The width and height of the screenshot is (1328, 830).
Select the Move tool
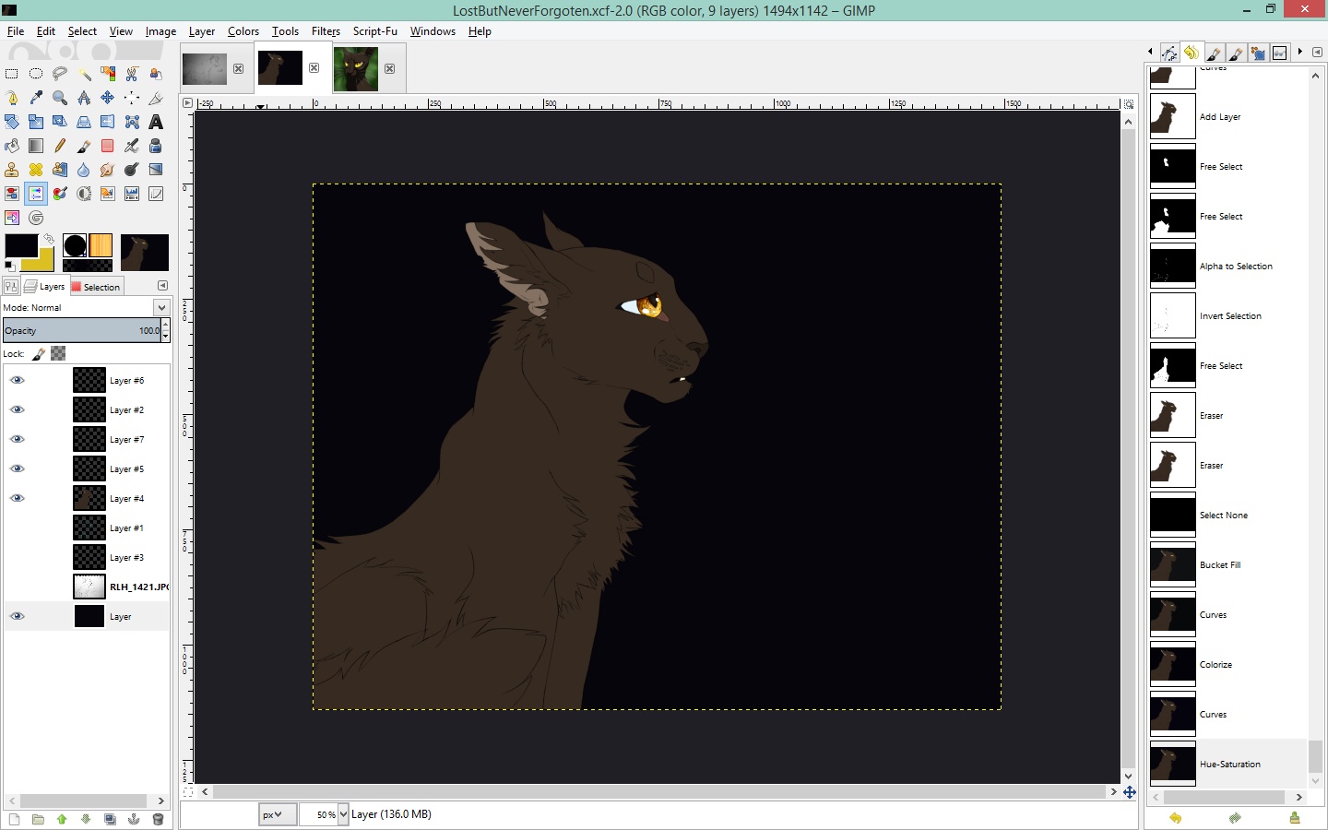tap(108, 98)
